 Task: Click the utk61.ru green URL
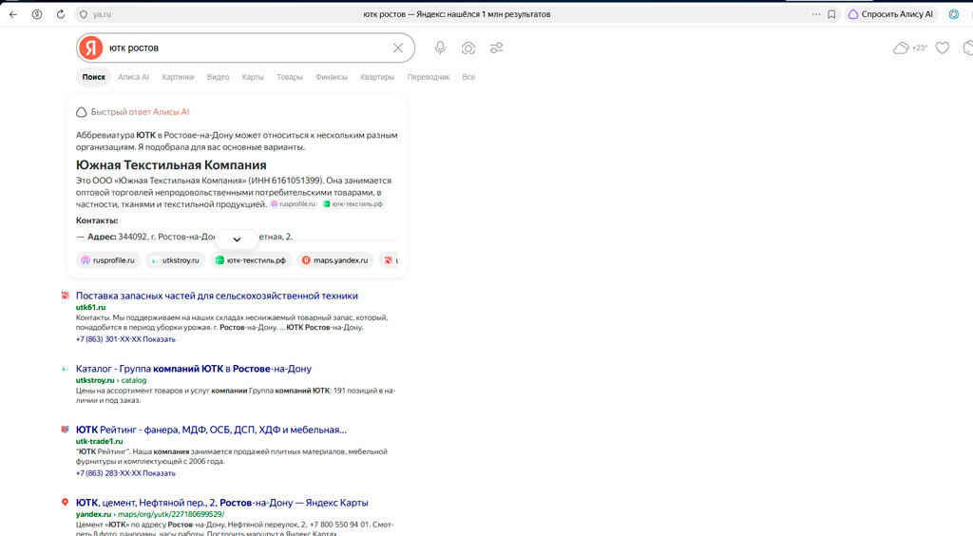(90, 307)
